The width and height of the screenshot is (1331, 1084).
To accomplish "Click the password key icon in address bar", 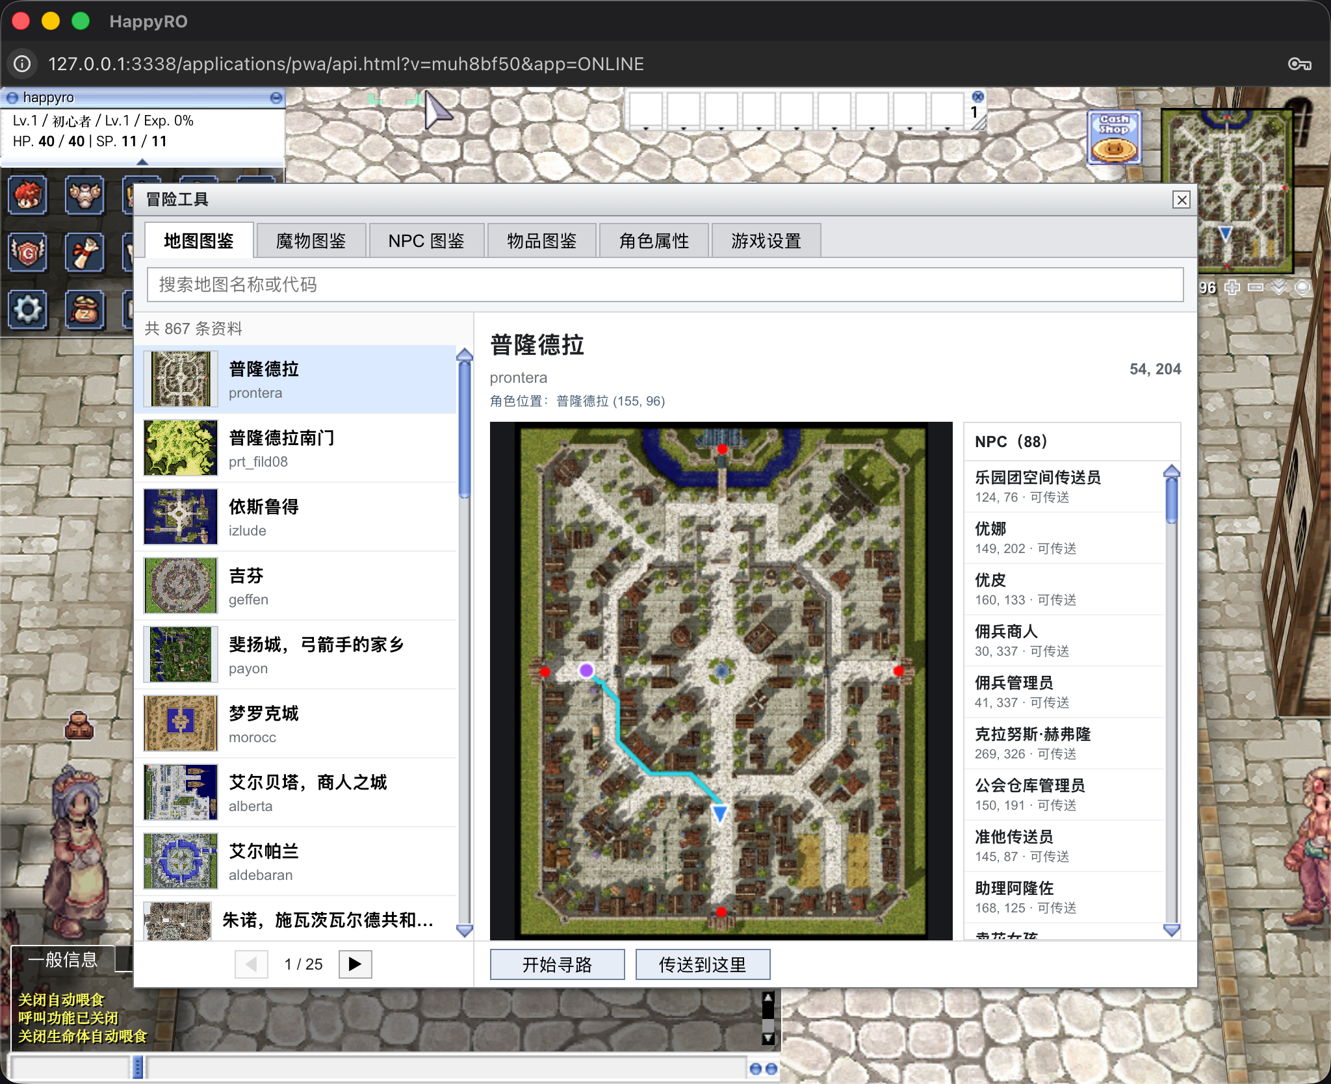I will [x=1300, y=64].
